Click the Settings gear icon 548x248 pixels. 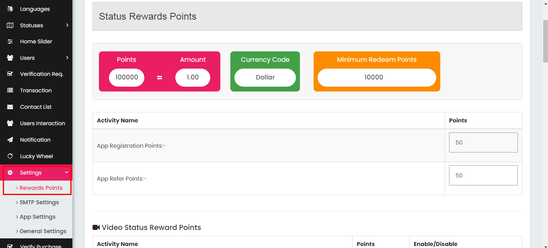point(10,173)
